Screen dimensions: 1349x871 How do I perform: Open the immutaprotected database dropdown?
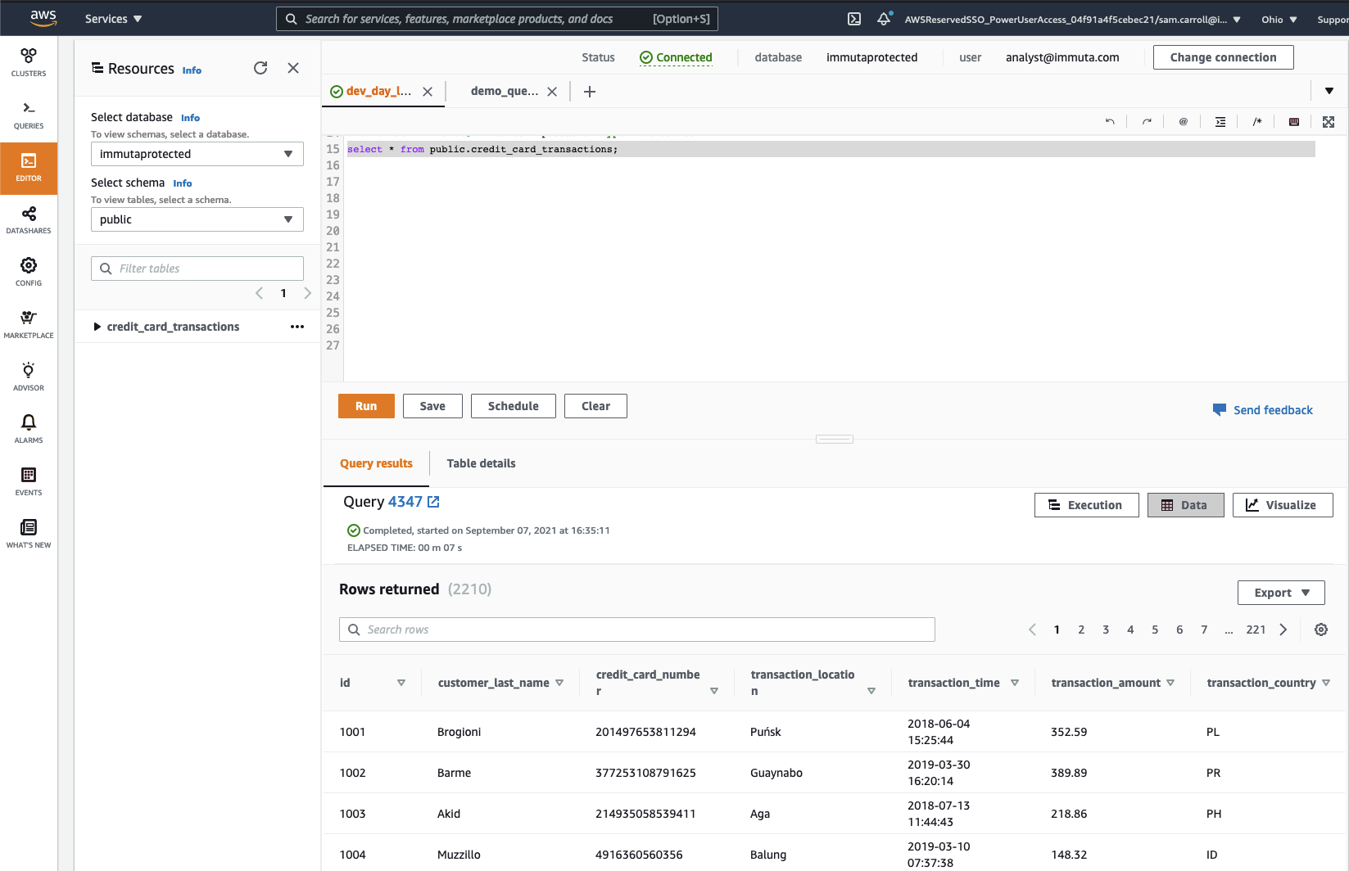197,154
